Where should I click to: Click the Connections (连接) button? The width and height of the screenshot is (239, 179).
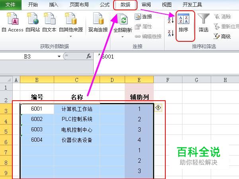click(143, 17)
